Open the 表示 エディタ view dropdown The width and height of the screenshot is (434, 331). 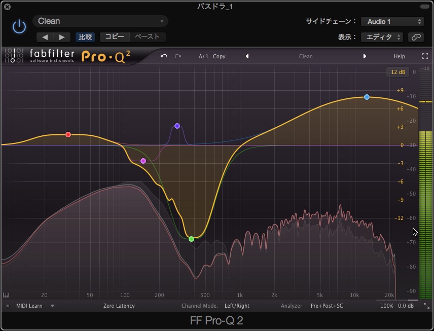pyautogui.click(x=382, y=37)
